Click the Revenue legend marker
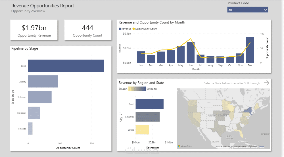 click(120, 29)
